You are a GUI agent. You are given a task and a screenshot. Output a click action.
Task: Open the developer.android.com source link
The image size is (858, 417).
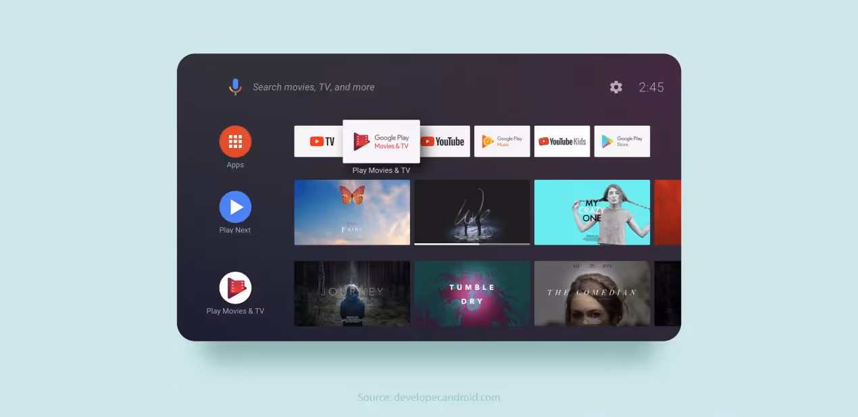[428, 397]
